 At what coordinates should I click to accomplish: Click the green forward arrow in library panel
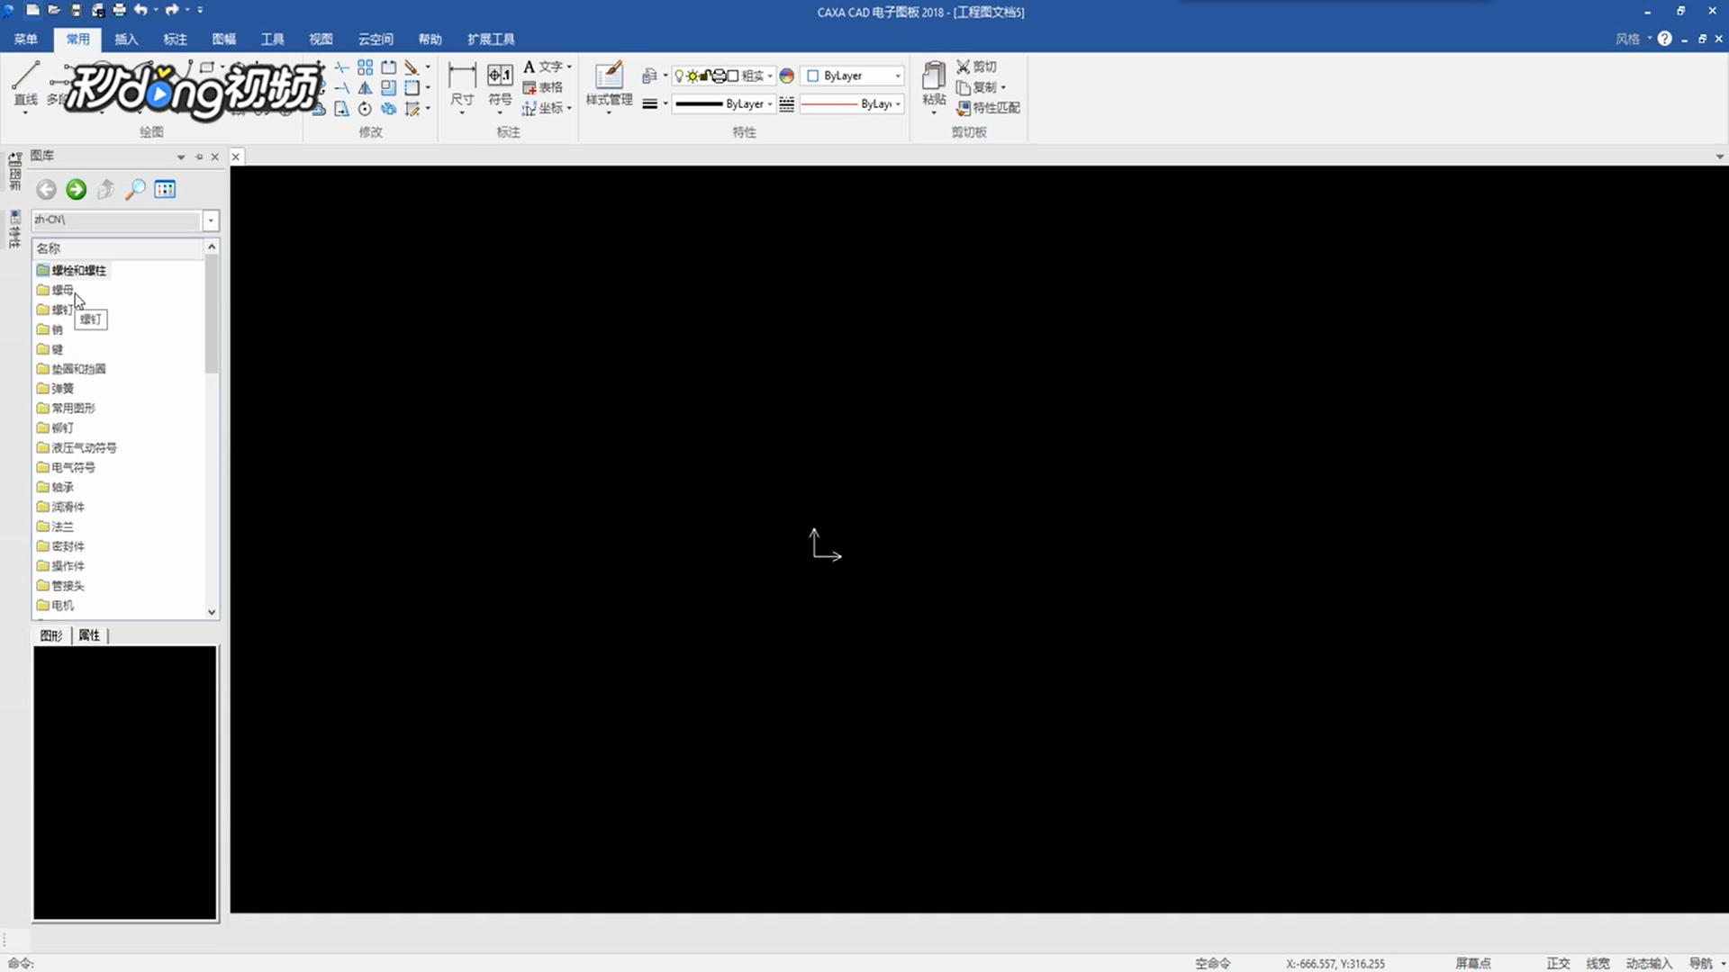click(x=77, y=189)
